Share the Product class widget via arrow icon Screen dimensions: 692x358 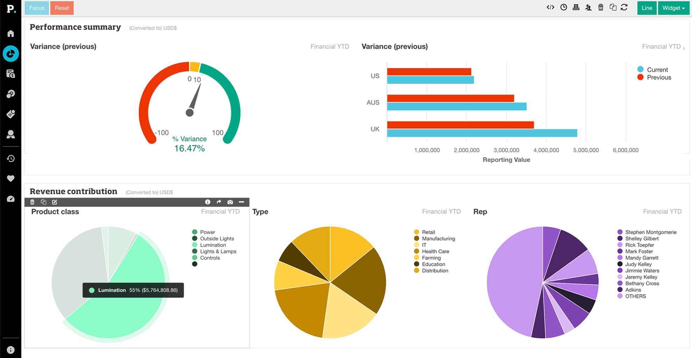point(219,202)
